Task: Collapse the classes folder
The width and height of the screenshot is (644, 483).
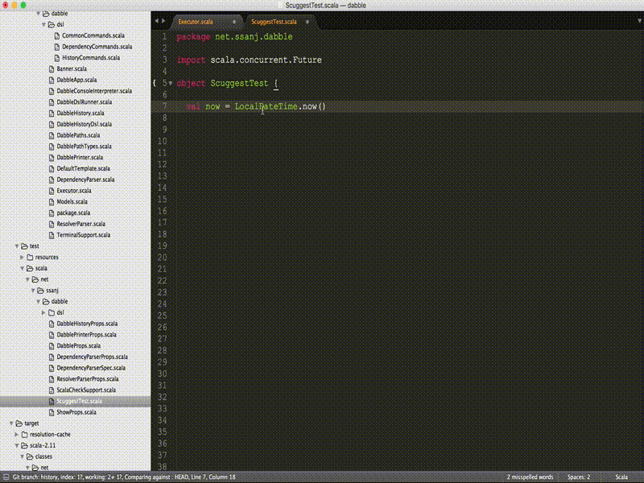Action: (23, 456)
